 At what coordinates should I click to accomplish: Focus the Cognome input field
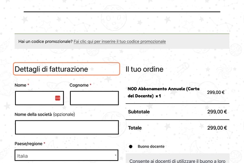point(94,98)
